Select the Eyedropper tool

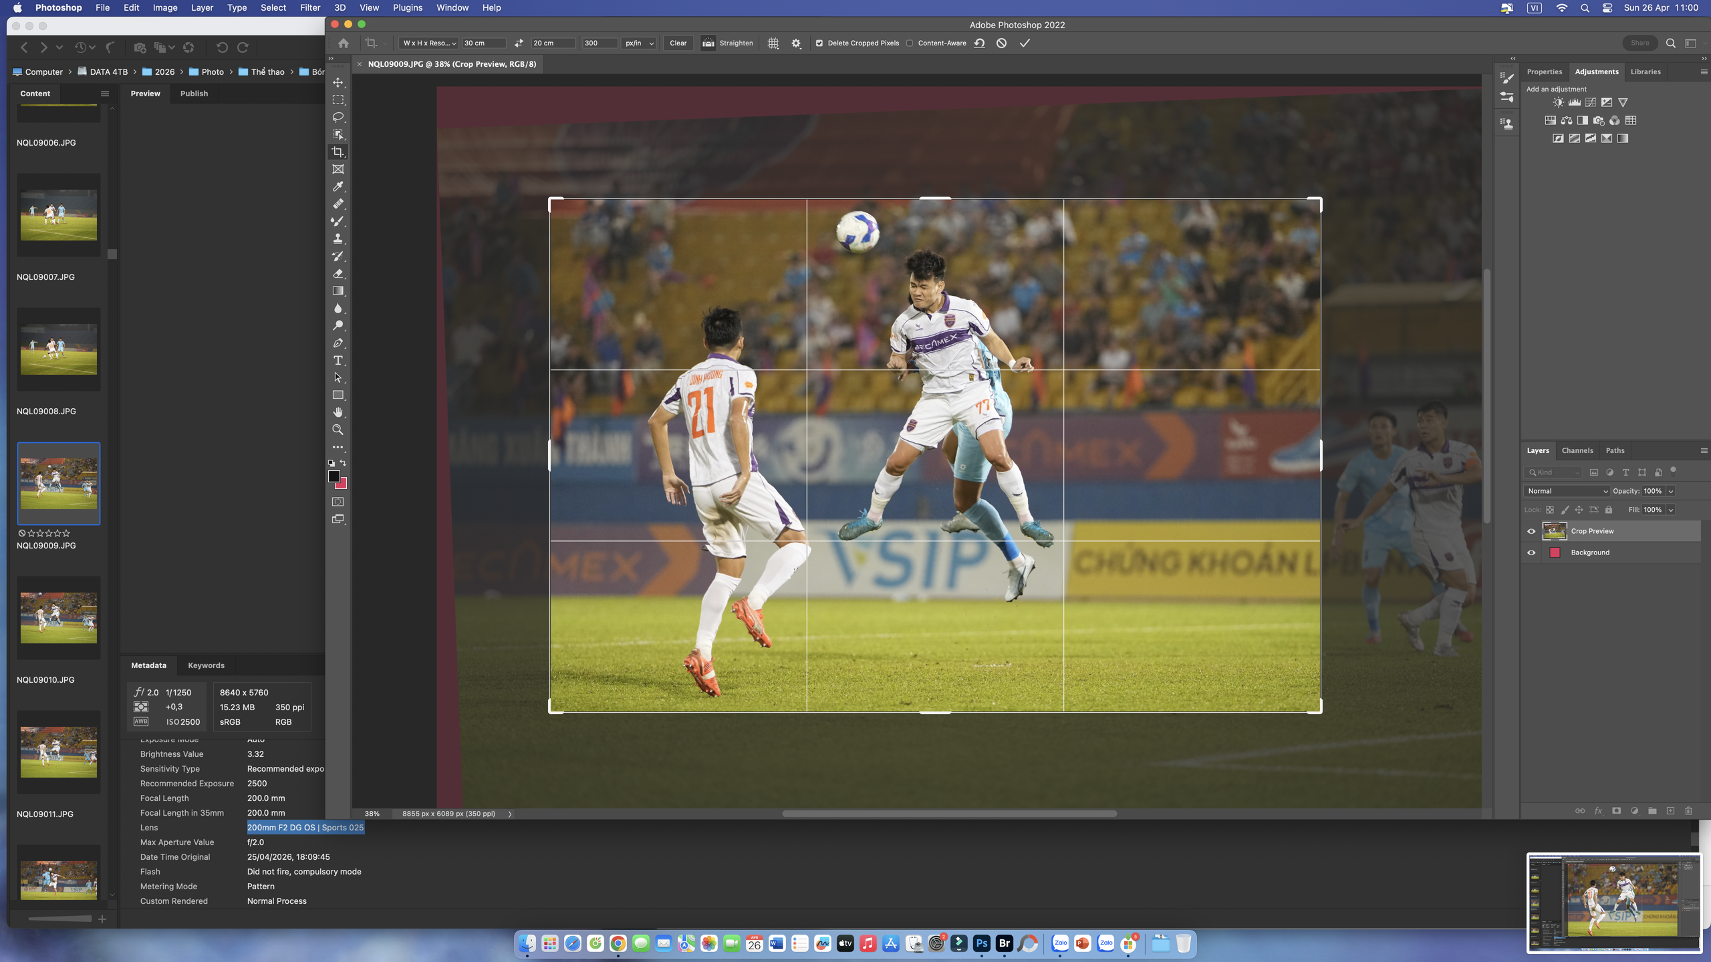pos(338,186)
